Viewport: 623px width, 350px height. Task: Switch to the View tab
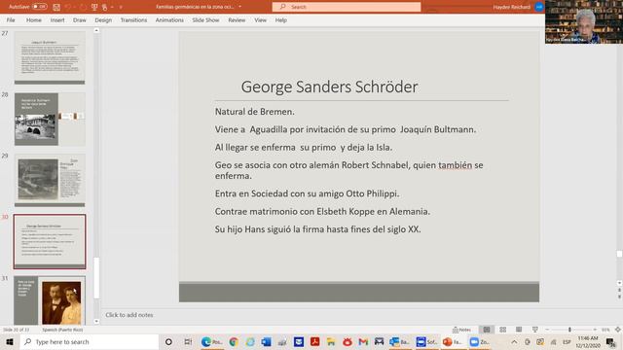coord(260,19)
